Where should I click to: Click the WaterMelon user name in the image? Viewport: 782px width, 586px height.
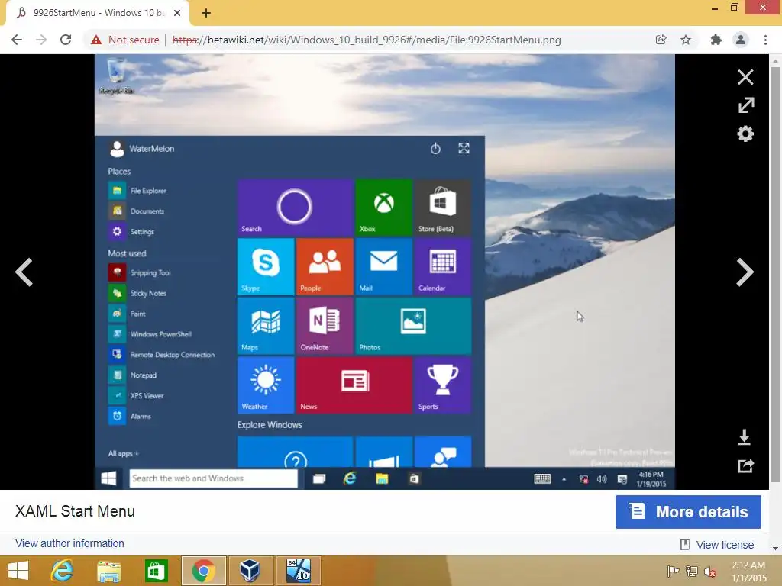point(152,149)
